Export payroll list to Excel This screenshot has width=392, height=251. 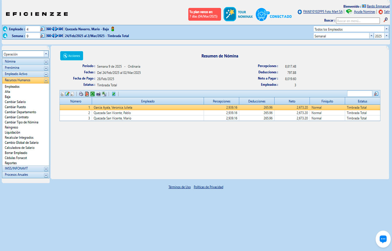tap(92, 94)
